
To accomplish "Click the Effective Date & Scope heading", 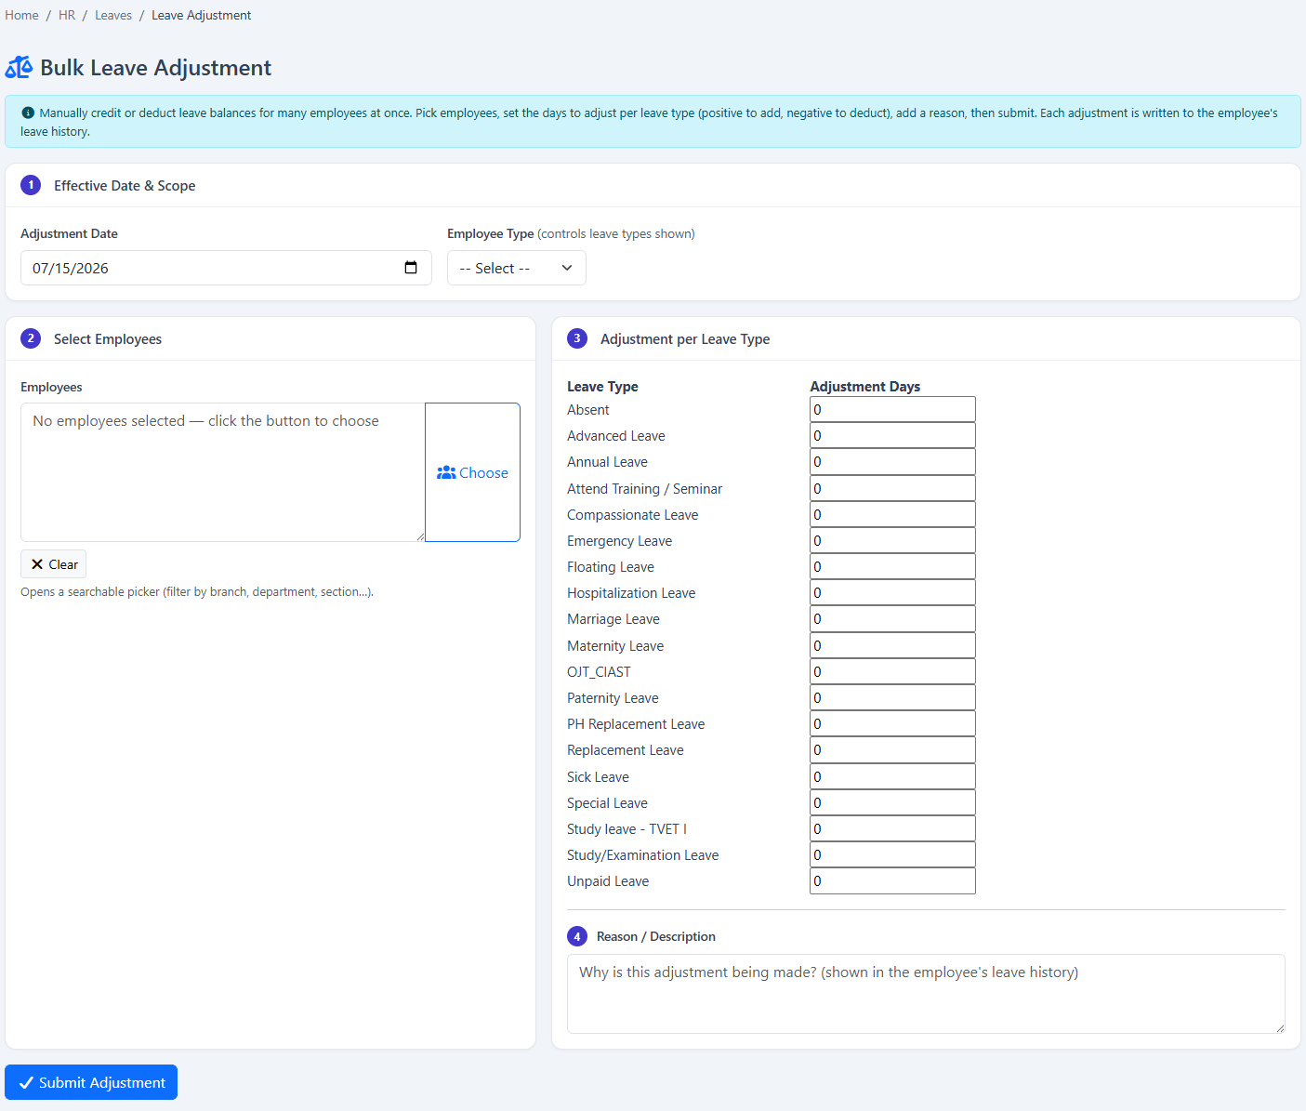I will [x=125, y=186].
